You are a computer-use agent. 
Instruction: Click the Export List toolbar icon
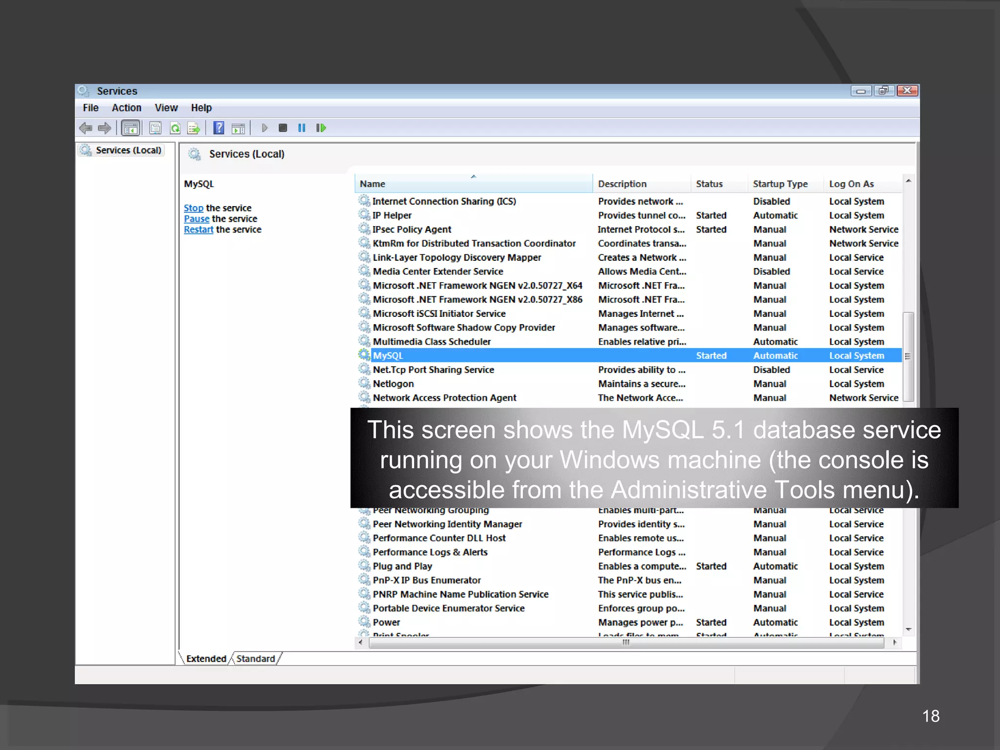pos(193,128)
